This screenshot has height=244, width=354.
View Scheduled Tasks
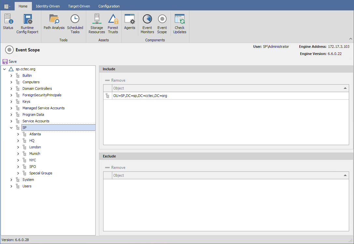pos(75,23)
